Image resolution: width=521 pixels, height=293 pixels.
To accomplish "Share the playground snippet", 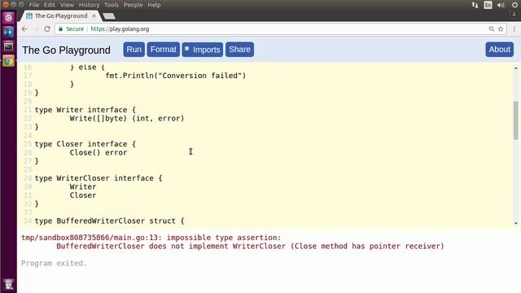I will point(239,50).
